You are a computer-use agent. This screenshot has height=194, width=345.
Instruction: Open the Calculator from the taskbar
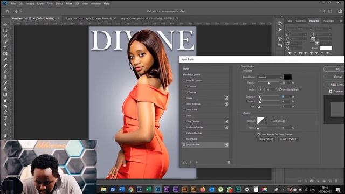(256, 189)
